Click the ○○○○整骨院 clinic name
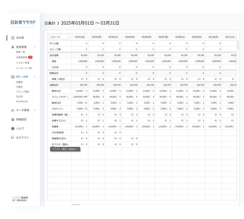The image size is (244, 219). (x=20, y=198)
